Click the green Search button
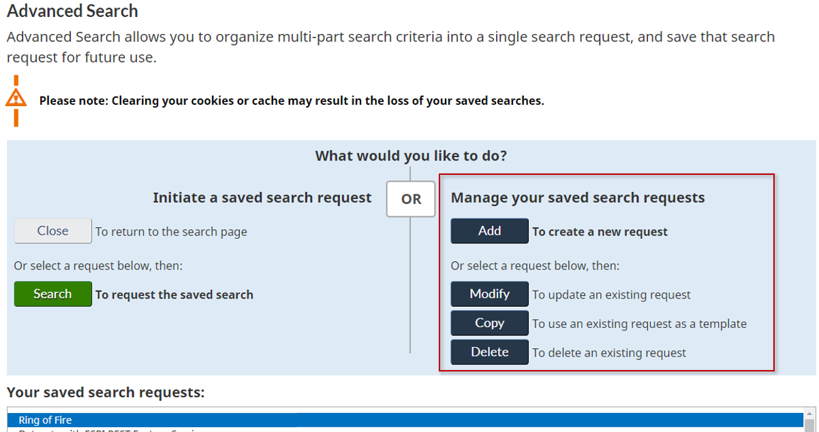This screenshot has width=819, height=432. tap(52, 293)
